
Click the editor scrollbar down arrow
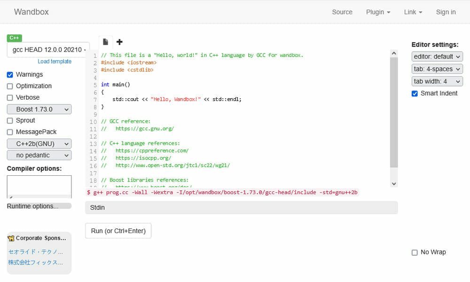click(x=394, y=184)
